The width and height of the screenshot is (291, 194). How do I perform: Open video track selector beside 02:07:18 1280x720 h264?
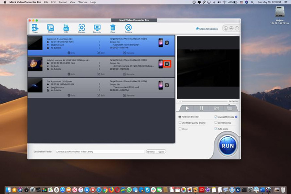99,42
